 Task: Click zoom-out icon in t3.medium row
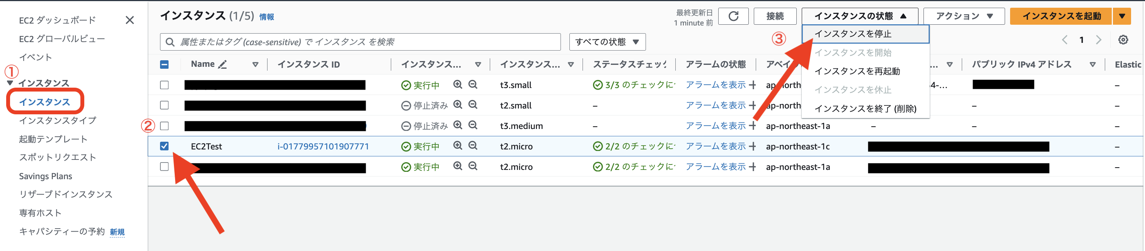click(473, 125)
